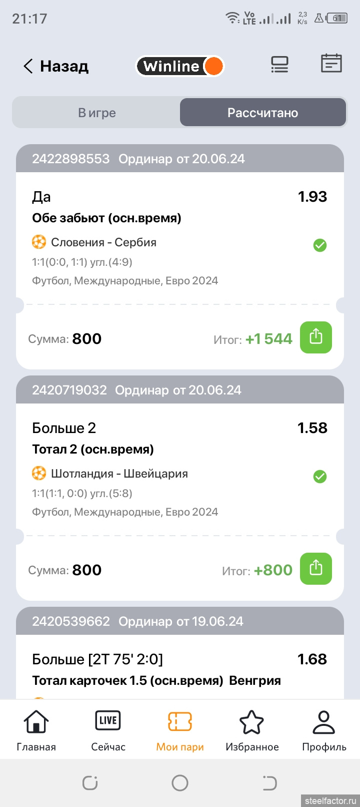Open bet 2420719032 header
This screenshot has width=360, height=807.
tap(136, 390)
